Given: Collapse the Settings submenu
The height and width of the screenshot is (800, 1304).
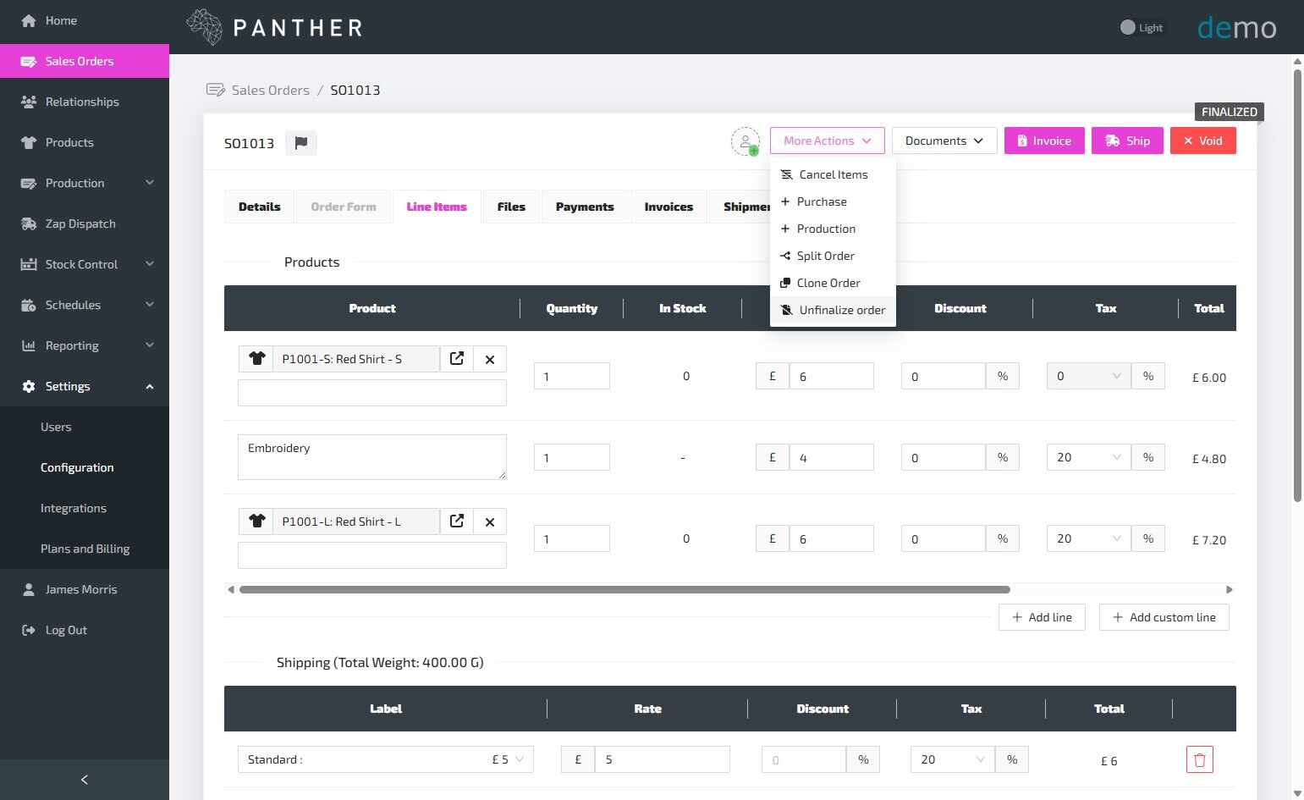Looking at the screenshot, I should coord(150,386).
